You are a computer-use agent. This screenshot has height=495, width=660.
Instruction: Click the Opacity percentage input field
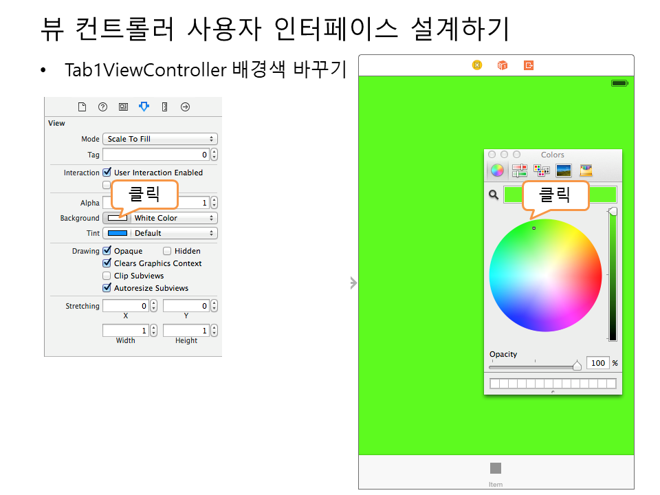pos(597,363)
